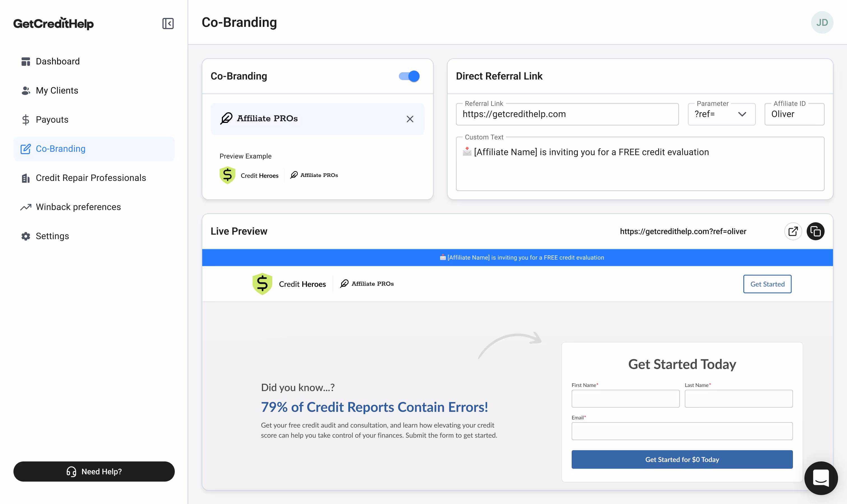Click the 'Get Started Today' form title

682,364
